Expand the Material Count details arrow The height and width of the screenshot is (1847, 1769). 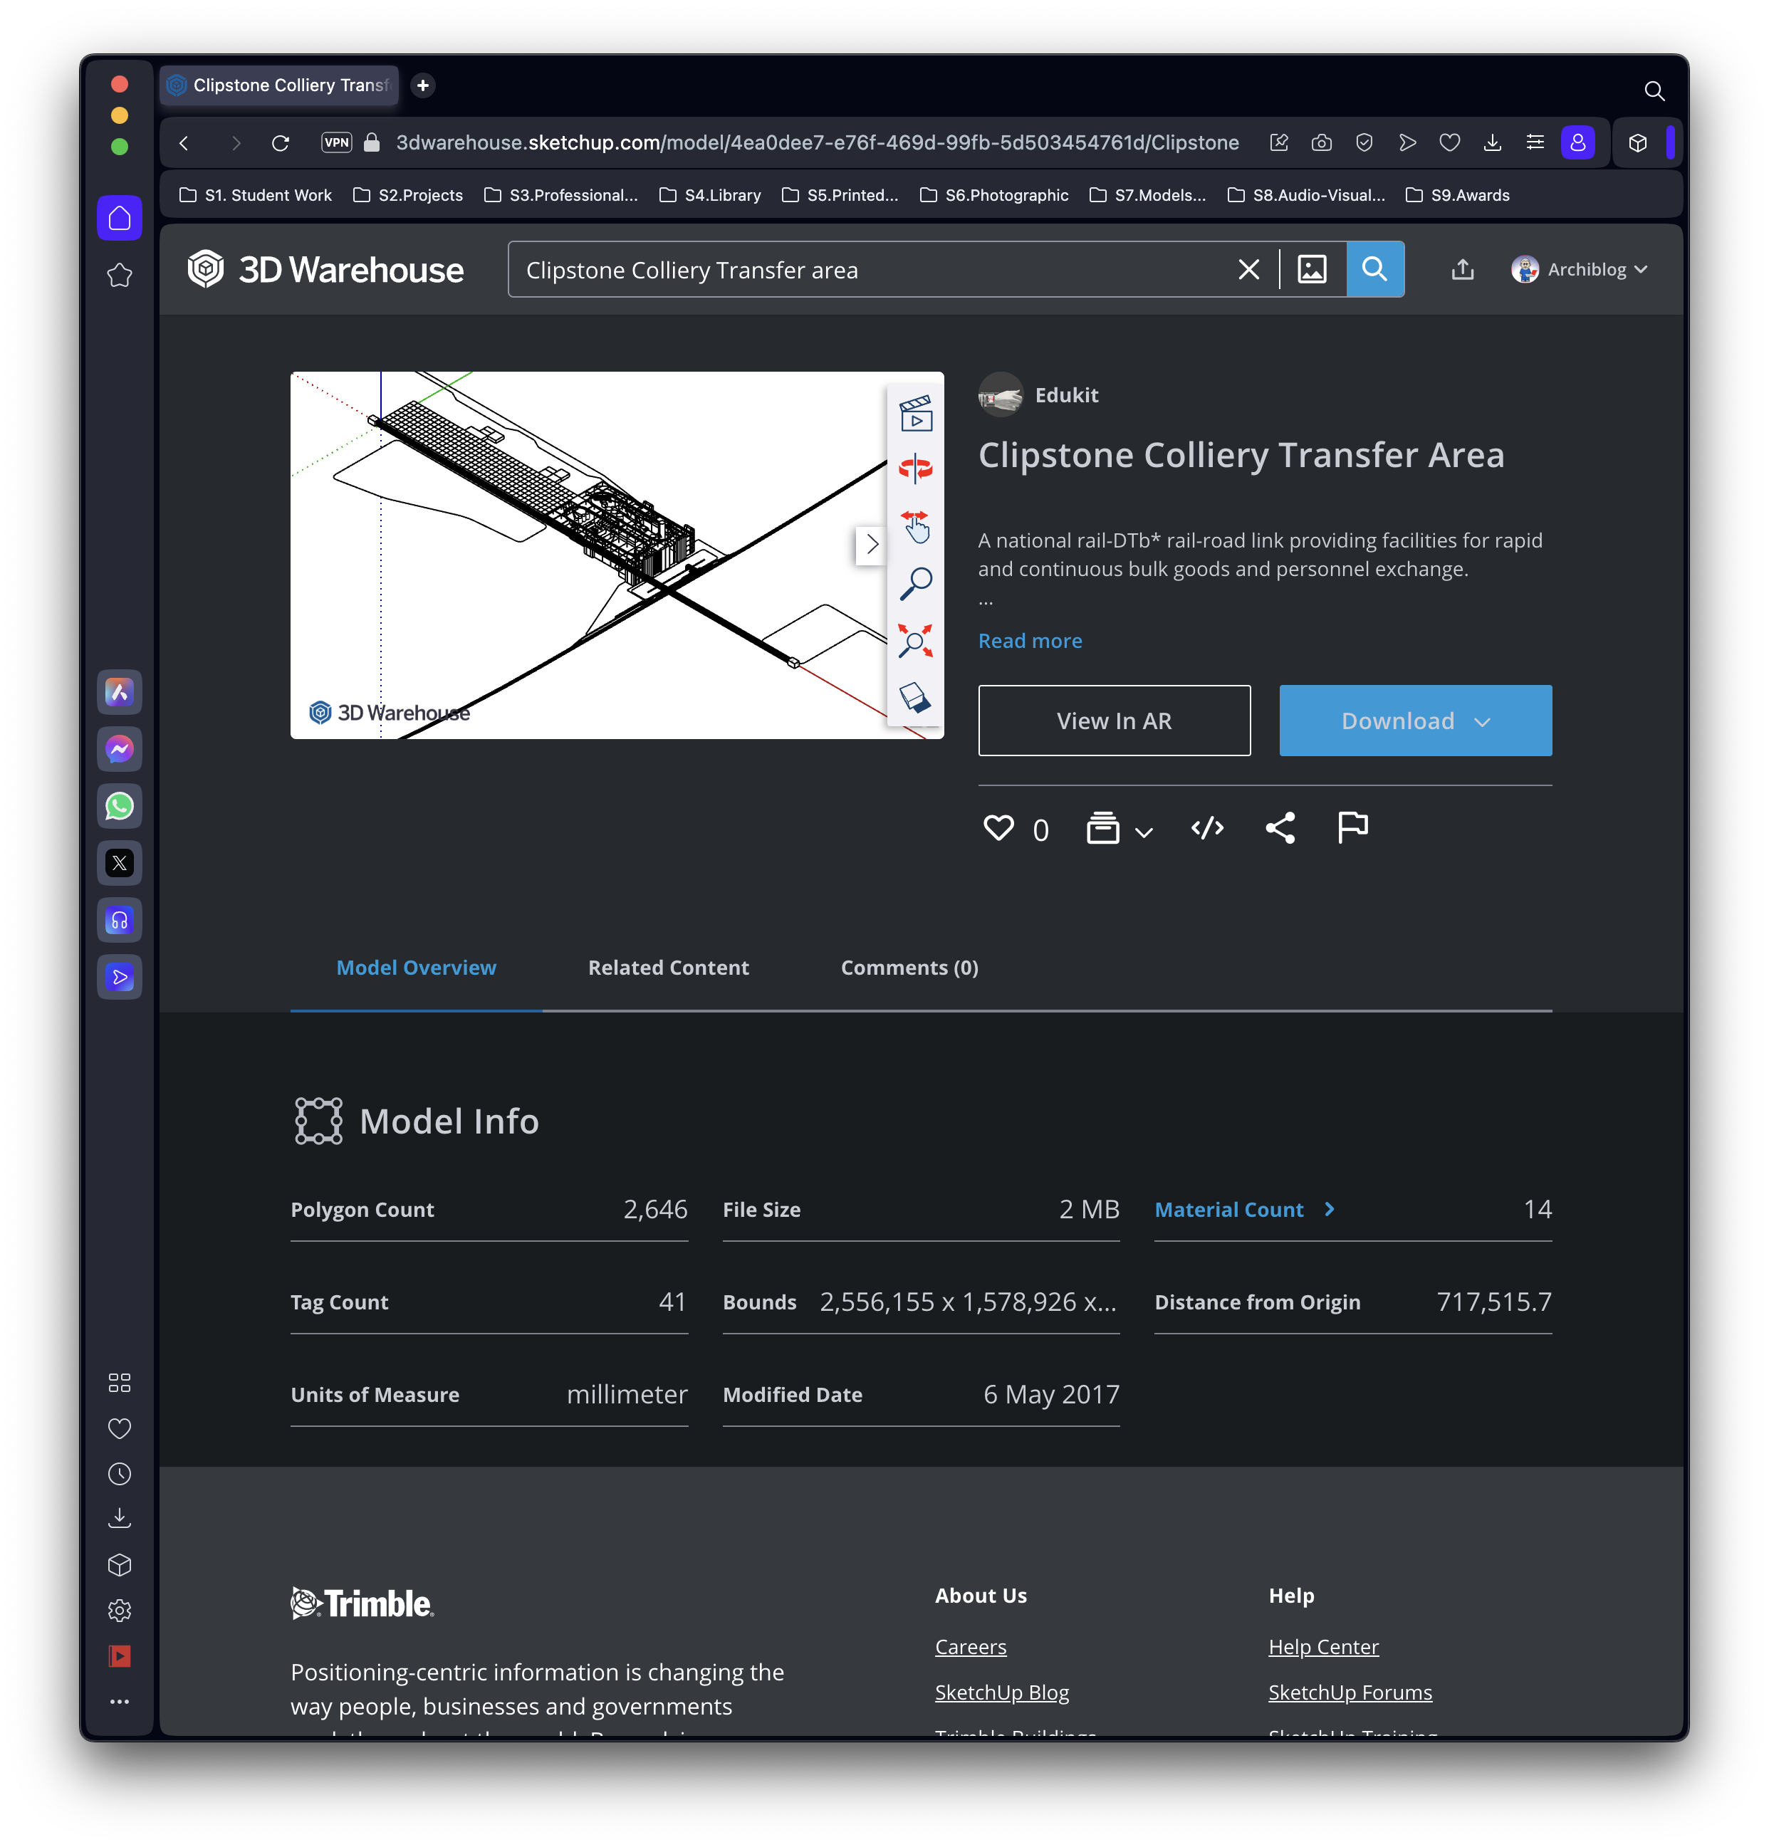point(1329,1209)
